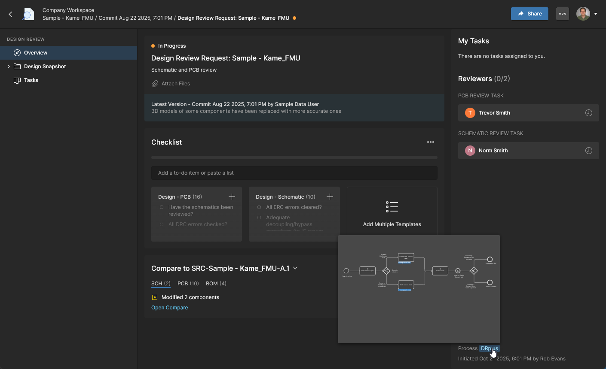Click the pending status icon for Norm Smith
Viewport: 606px width, 369px height.
[x=588, y=151]
